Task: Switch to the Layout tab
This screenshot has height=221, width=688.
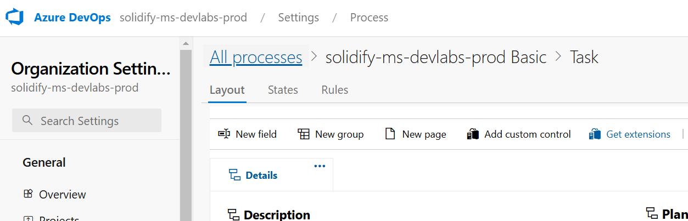Action: click(227, 90)
